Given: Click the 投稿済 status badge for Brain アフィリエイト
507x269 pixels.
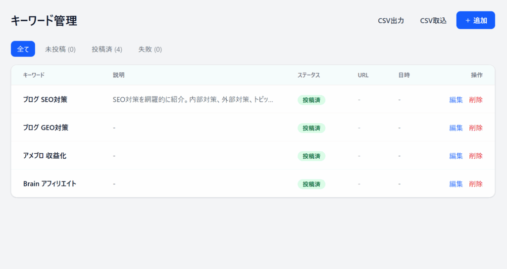Looking at the screenshot, I should (x=311, y=184).
